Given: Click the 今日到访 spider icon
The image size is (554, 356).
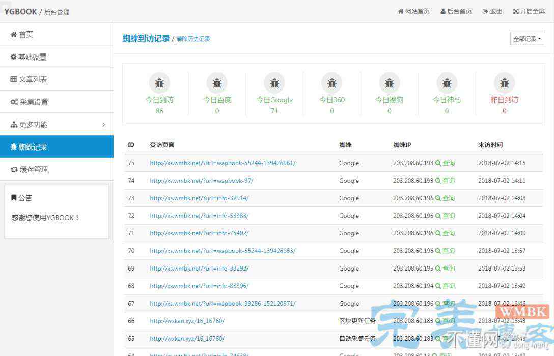Looking at the screenshot, I should 159,83.
